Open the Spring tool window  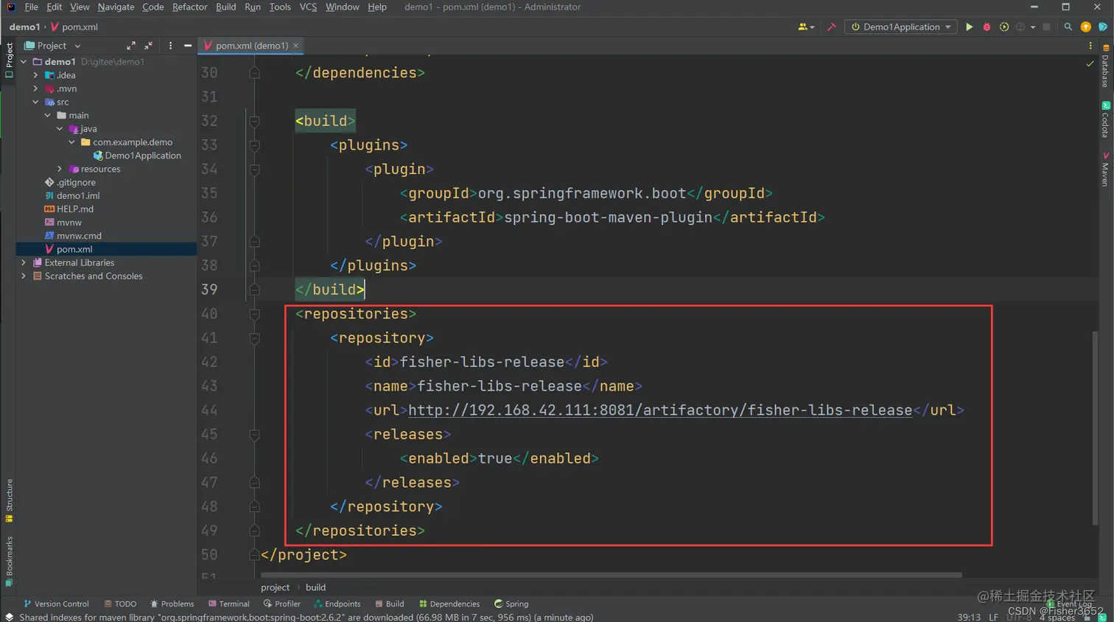click(511, 604)
